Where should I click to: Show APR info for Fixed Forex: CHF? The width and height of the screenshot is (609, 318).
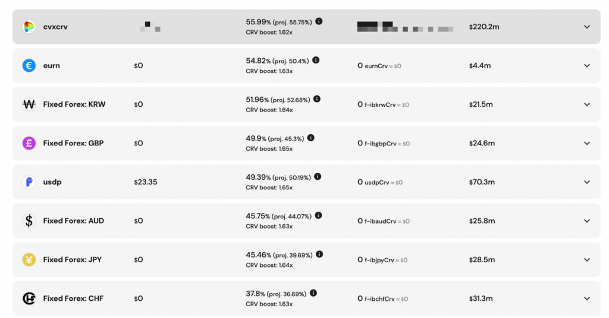point(313,293)
